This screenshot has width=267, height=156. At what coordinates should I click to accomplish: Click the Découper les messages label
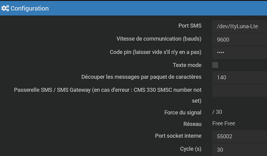(141, 77)
